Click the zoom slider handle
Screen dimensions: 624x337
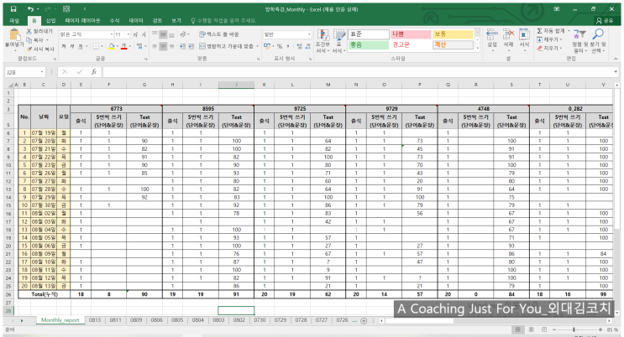pyautogui.click(x=574, y=329)
